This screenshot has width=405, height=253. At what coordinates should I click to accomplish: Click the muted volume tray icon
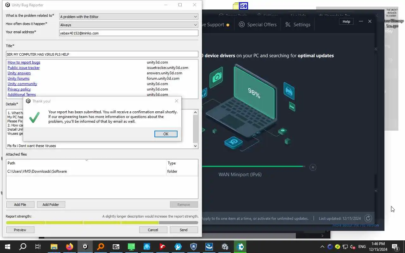point(353,247)
